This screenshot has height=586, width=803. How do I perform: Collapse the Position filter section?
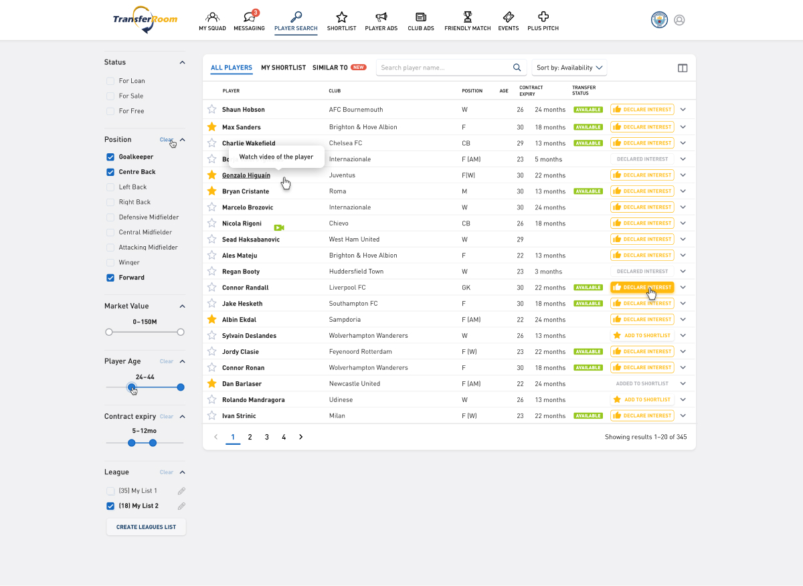coord(183,140)
